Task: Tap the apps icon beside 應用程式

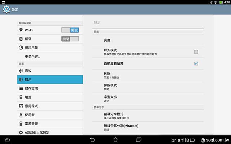Action: [x=21, y=106]
